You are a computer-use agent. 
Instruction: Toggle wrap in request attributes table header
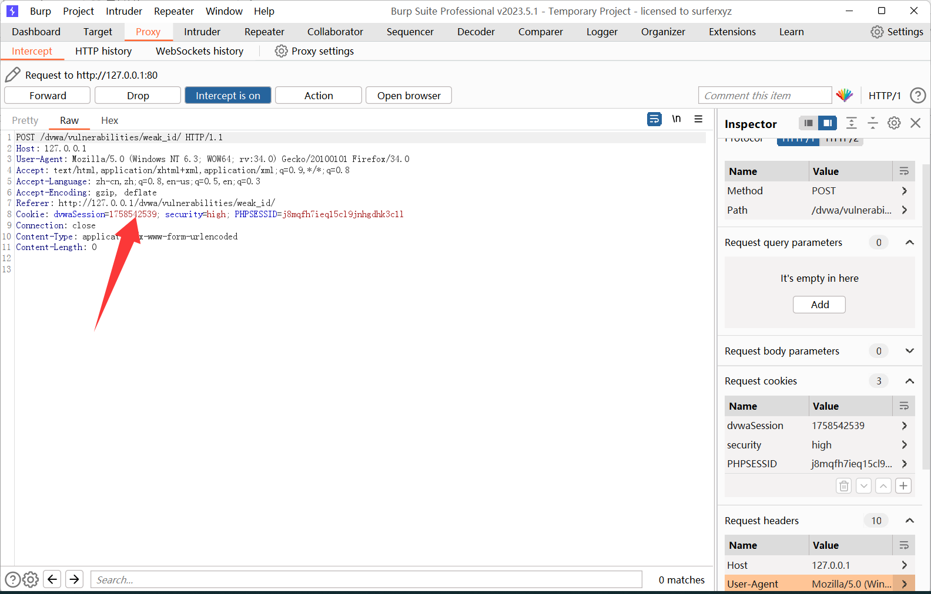tap(904, 171)
